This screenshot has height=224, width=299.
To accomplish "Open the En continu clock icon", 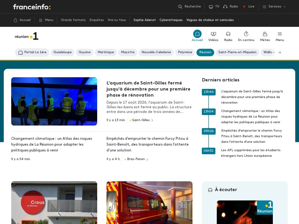I will (246, 34).
